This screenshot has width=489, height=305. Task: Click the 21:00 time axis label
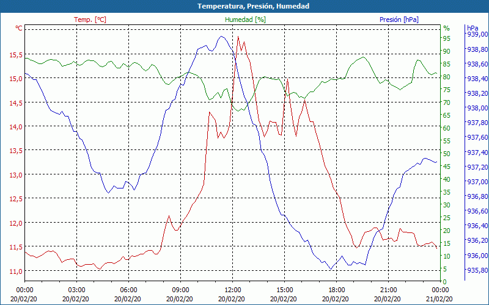pyautogui.click(x=388, y=290)
